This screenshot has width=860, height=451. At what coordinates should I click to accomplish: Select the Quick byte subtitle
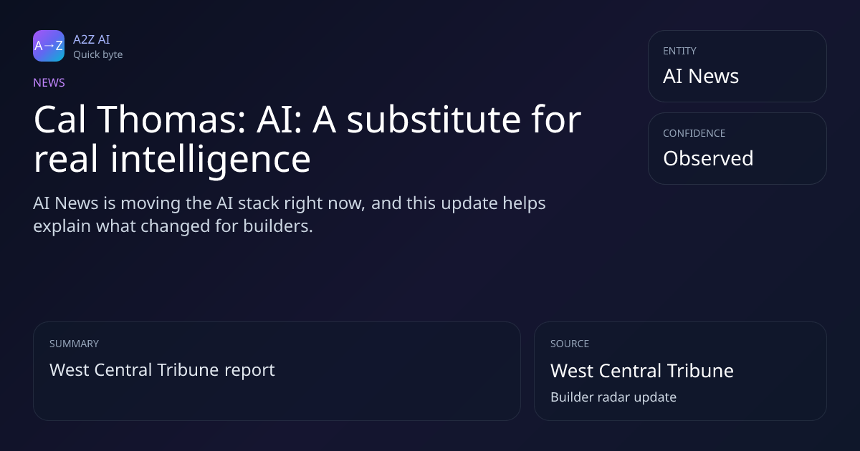97,54
